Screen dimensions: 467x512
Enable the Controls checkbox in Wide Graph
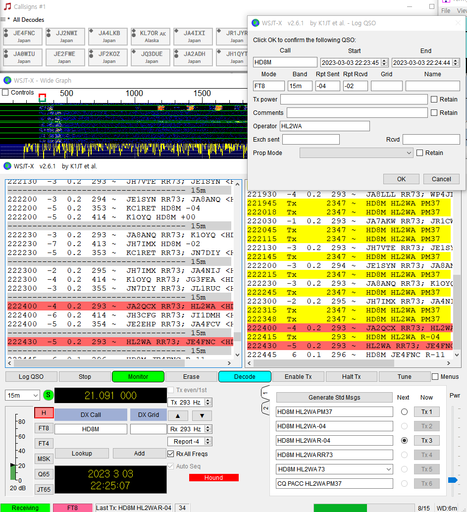[5, 93]
